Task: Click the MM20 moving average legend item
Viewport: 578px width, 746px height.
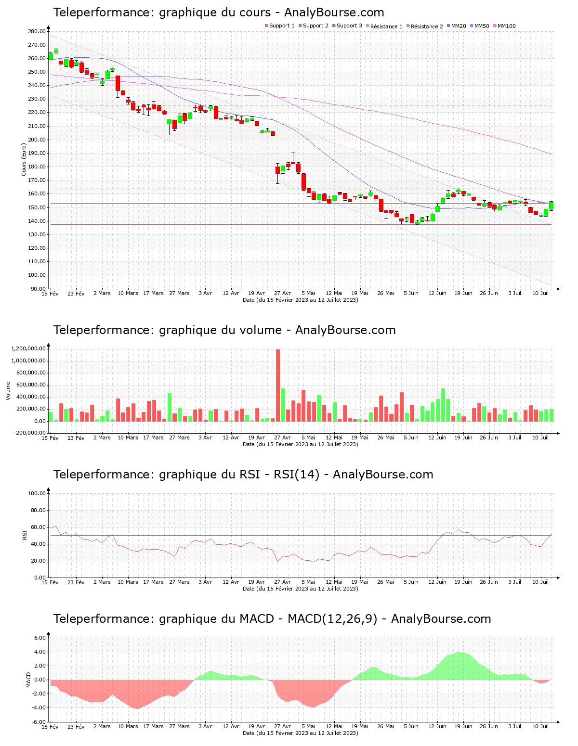Action: pos(456,26)
